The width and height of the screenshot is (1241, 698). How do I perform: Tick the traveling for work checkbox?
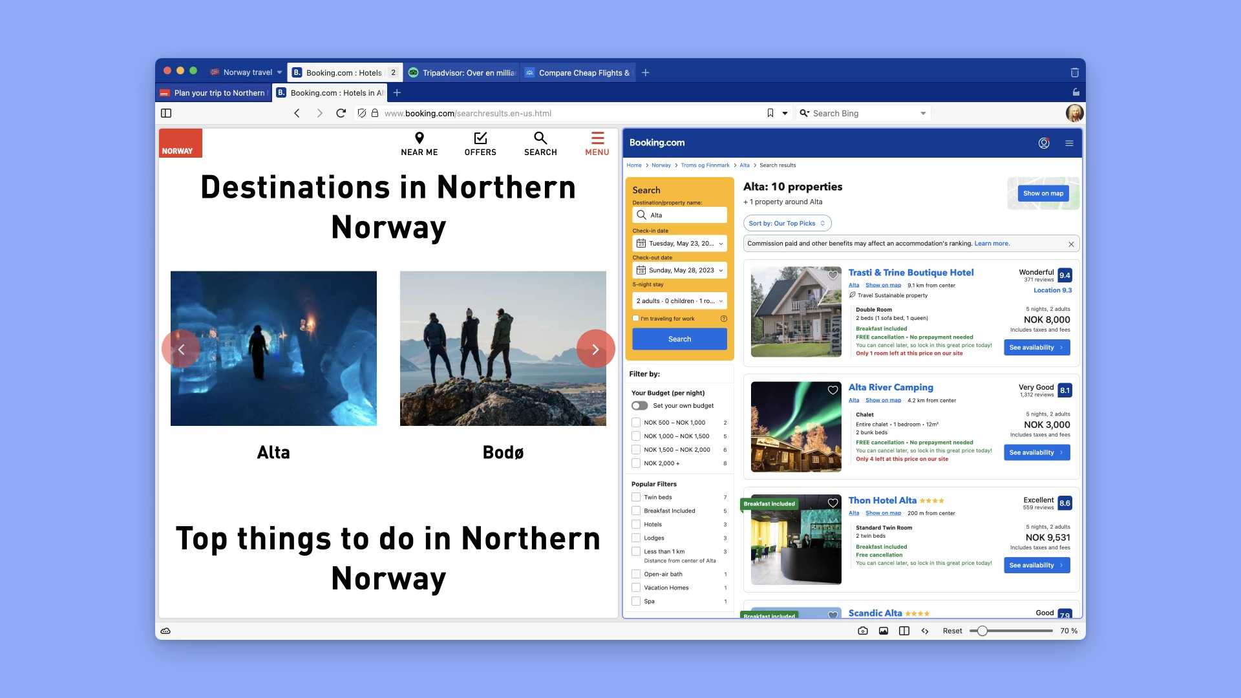(x=635, y=318)
